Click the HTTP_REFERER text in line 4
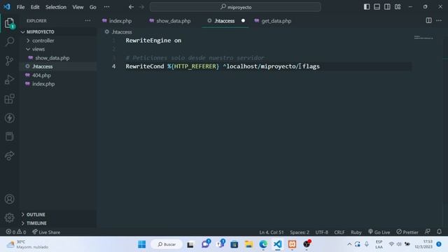This screenshot has height=252, width=448. point(195,66)
